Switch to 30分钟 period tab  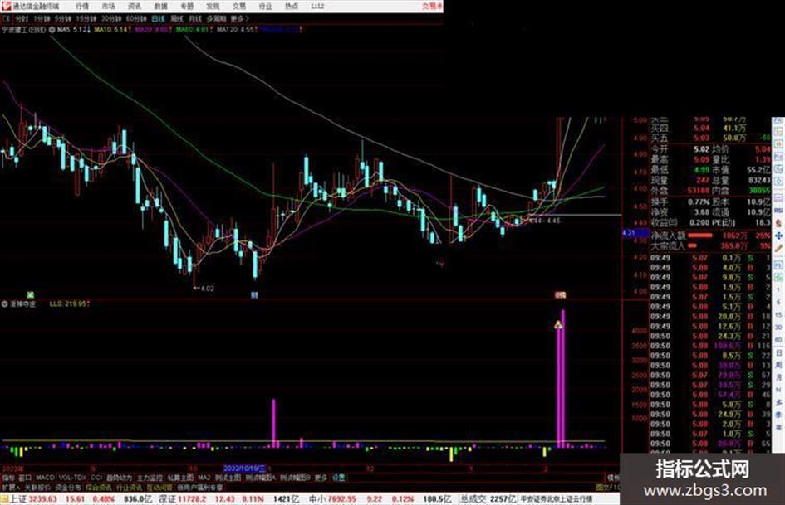click(111, 19)
